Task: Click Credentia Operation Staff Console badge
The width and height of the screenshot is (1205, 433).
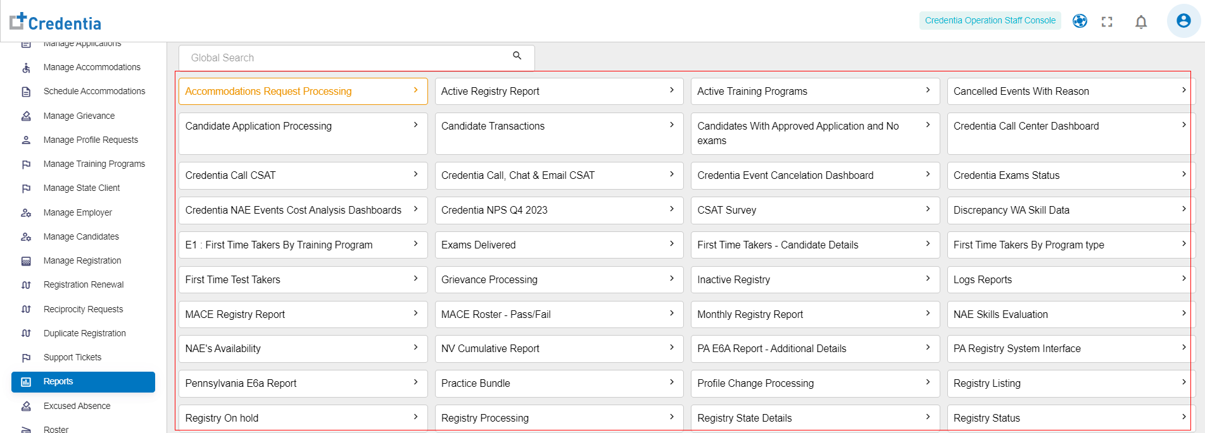Action: coord(990,21)
